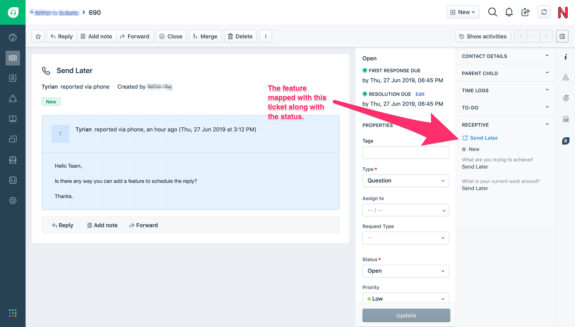Open the Analytics sidebar icon

point(13,180)
